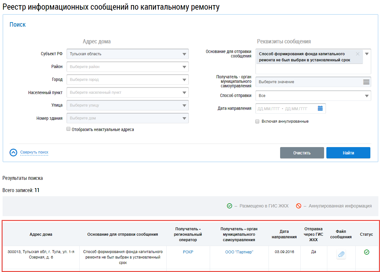Toggle 'Включая аннулированные' checkbox

(x=257, y=121)
